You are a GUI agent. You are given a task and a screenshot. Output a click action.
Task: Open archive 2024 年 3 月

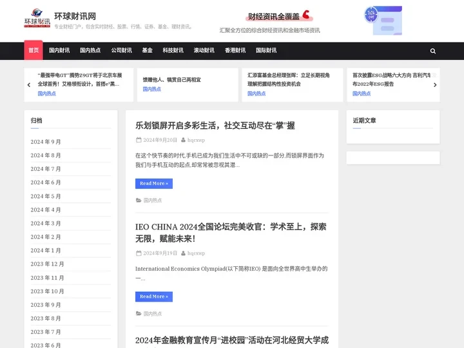(46, 224)
